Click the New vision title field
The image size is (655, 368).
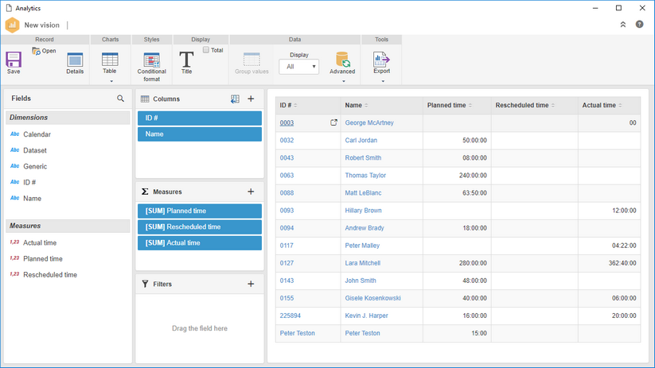pyautogui.click(x=41, y=25)
